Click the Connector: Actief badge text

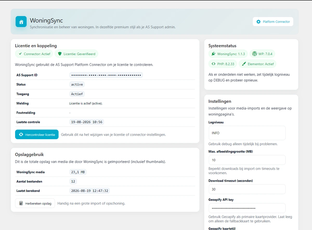(37, 54)
